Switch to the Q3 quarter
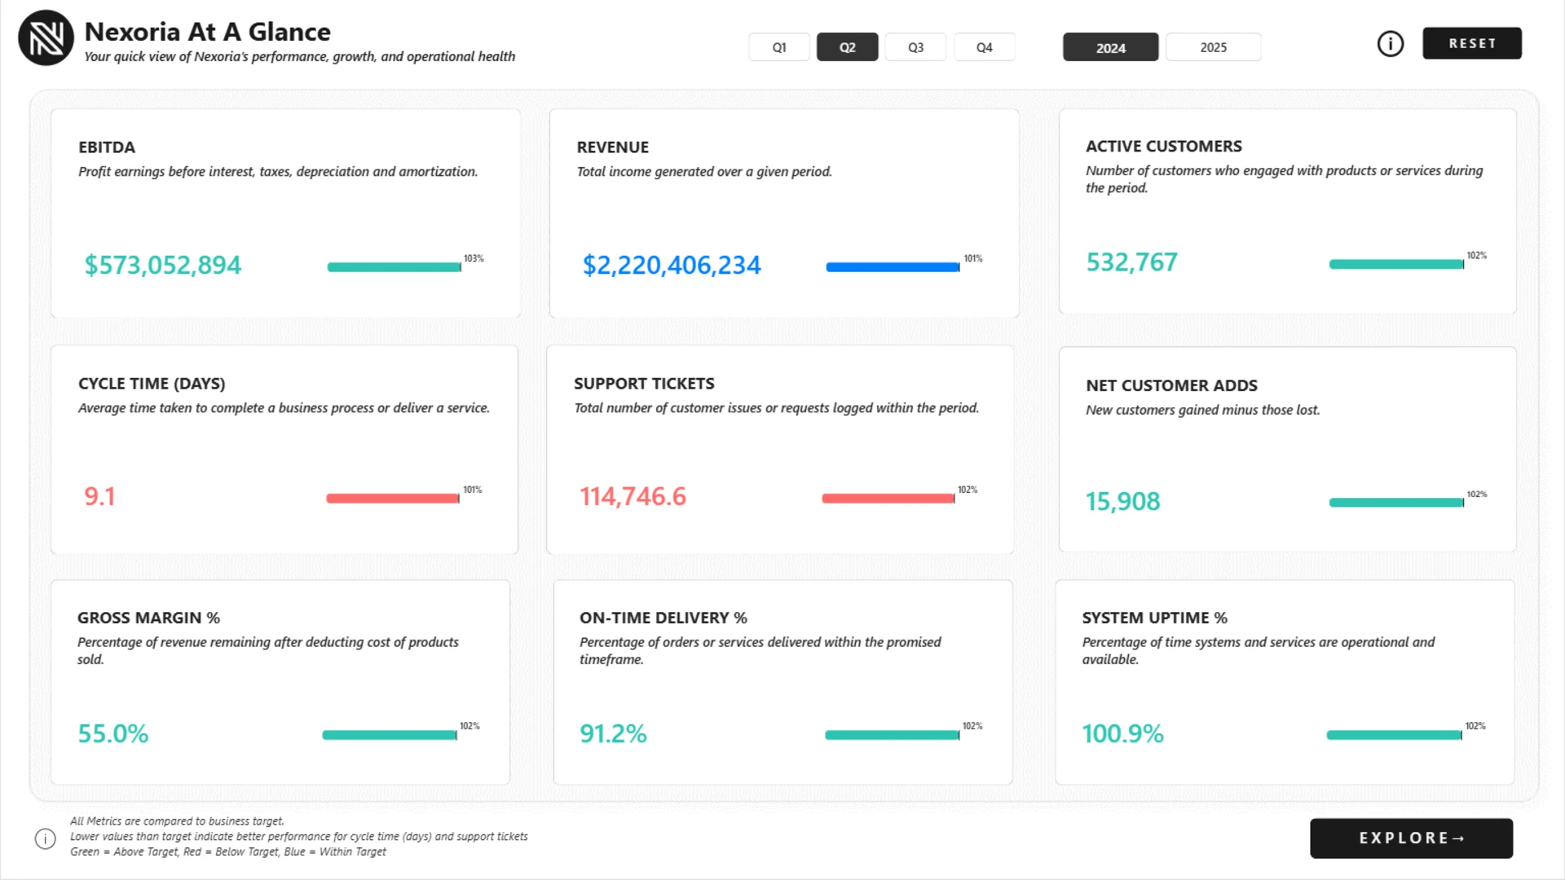 coord(915,47)
